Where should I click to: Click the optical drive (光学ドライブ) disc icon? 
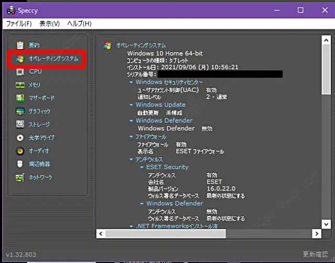[20, 138]
